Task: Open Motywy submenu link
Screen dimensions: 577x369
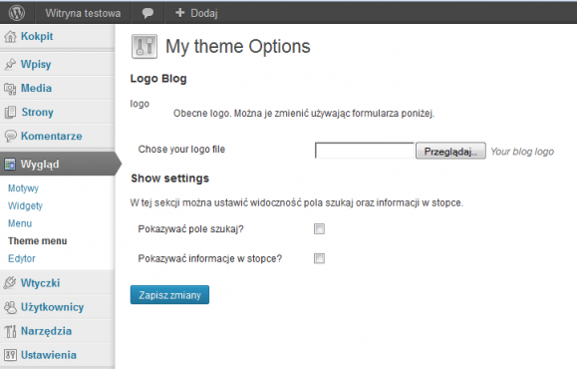Action: click(x=23, y=188)
